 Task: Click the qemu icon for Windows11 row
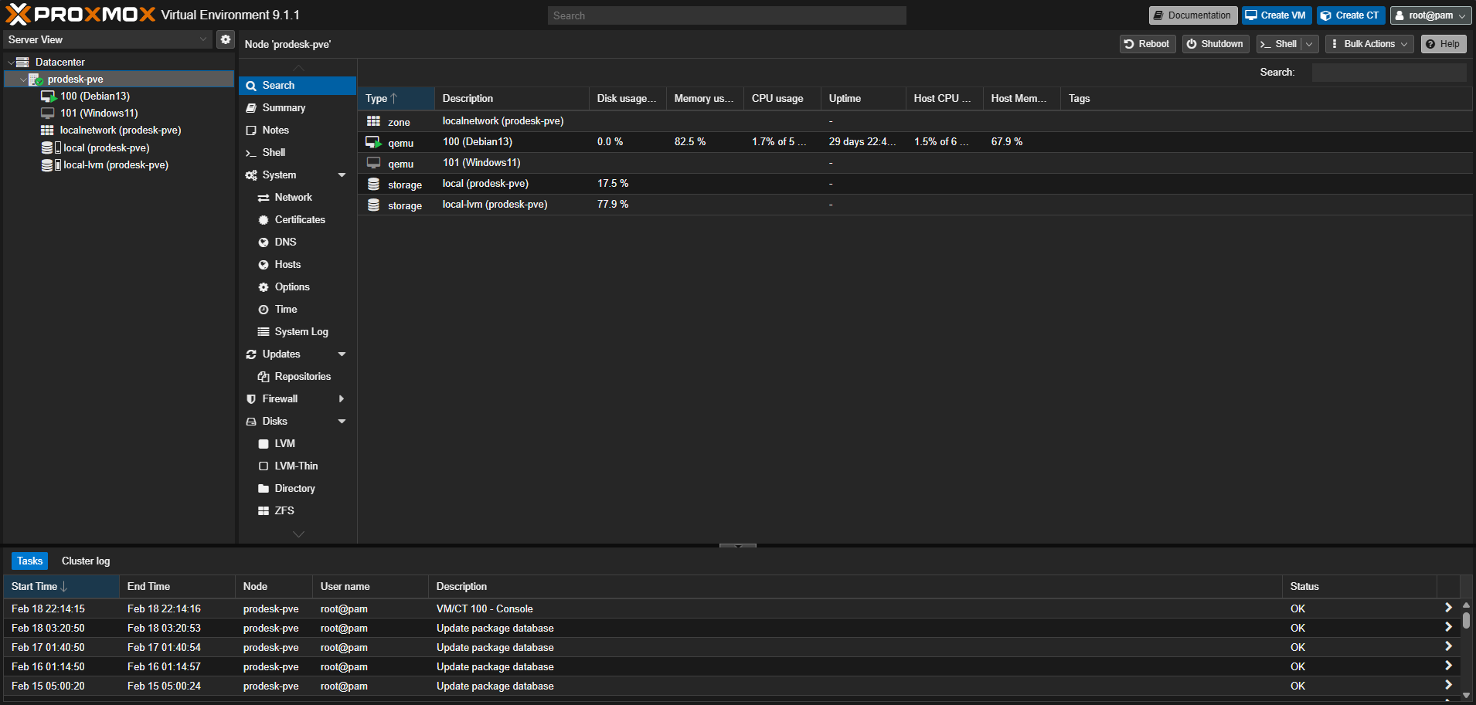click(373, 163)
